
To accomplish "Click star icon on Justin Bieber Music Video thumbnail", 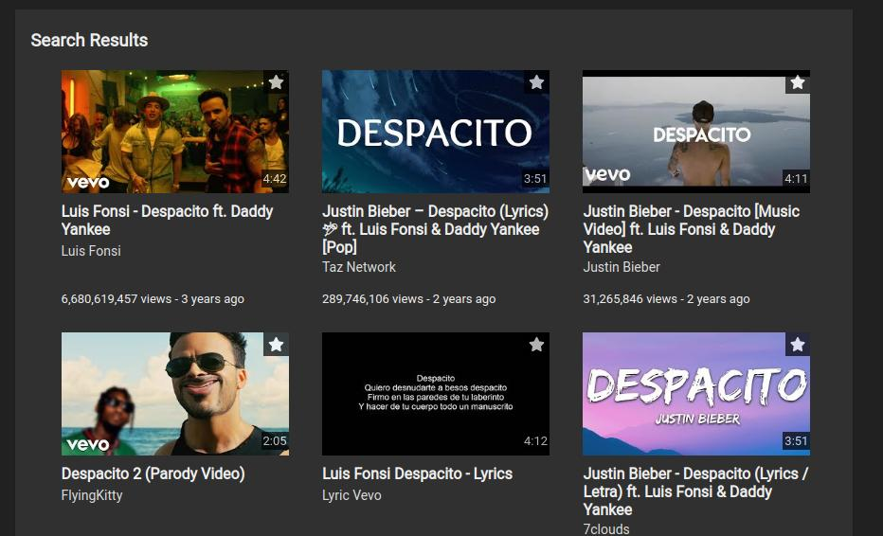I will [x=797, y=82].
